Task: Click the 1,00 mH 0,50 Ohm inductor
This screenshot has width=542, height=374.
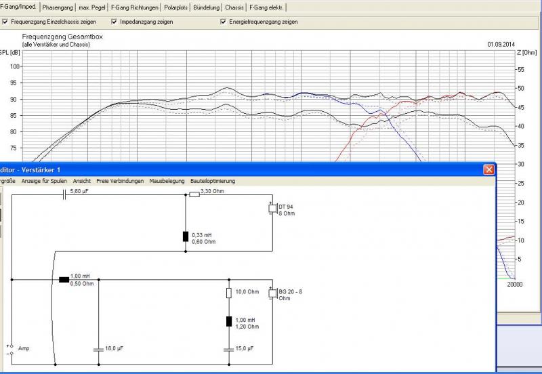Action: click(64, 279)
